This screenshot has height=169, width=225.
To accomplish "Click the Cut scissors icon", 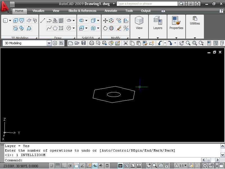I will click(126, 43).
